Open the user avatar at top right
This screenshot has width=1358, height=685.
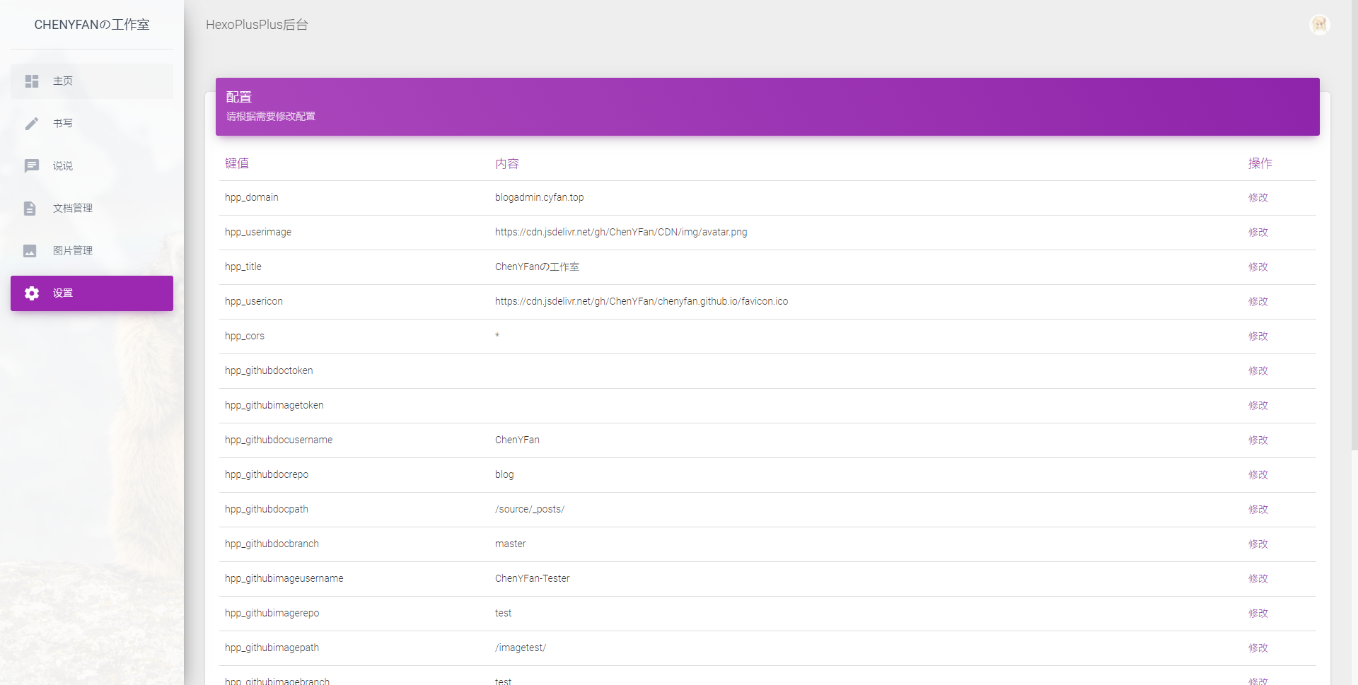click(x=1319, y=25)
